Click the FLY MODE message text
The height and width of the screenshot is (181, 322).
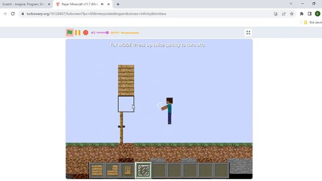coord(157,45)
